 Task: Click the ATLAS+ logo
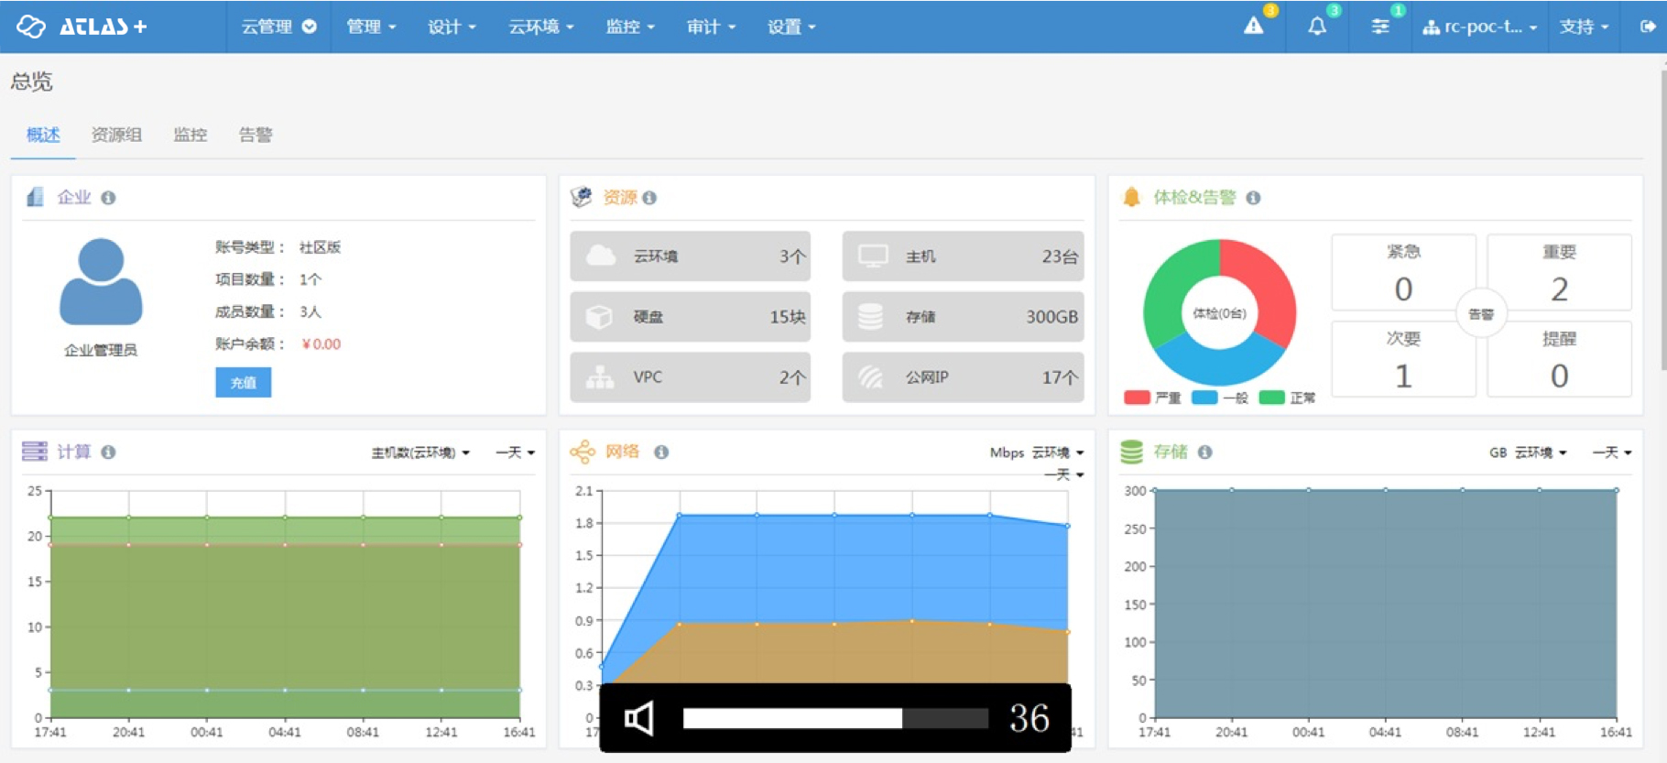82,27
